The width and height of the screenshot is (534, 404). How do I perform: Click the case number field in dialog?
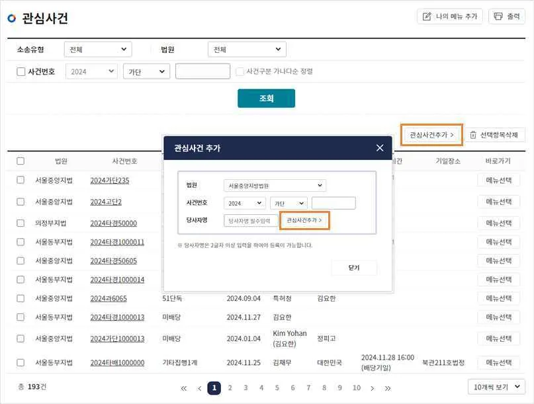click(x=334, y=203)
